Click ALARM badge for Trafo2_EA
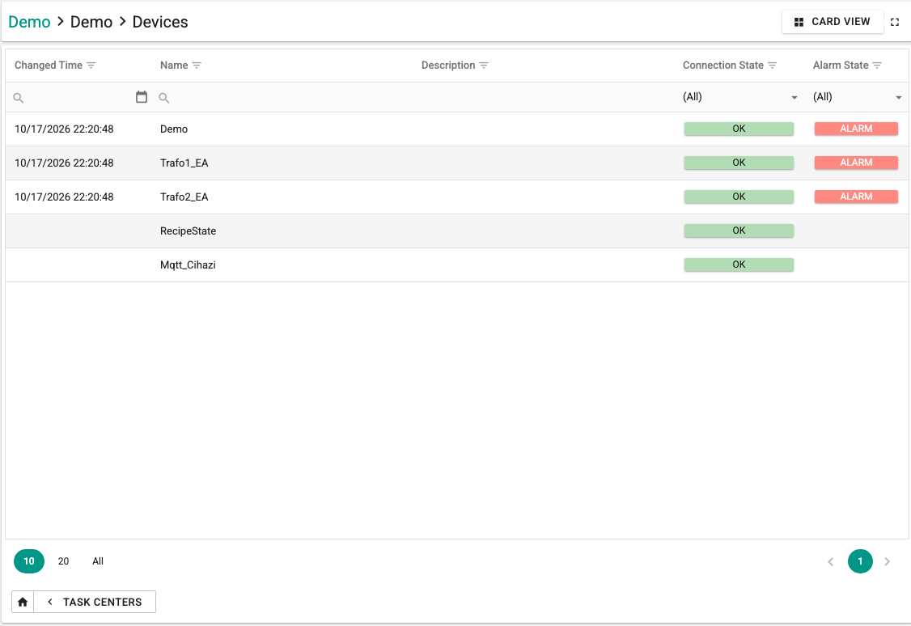911x626 pixels. tap(856, 197)
